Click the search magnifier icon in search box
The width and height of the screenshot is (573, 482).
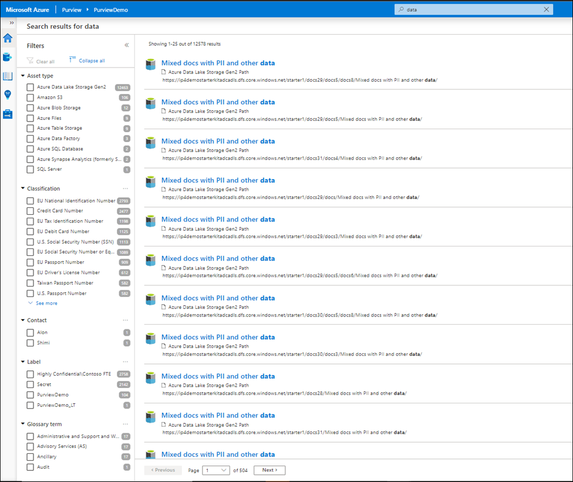401,9
